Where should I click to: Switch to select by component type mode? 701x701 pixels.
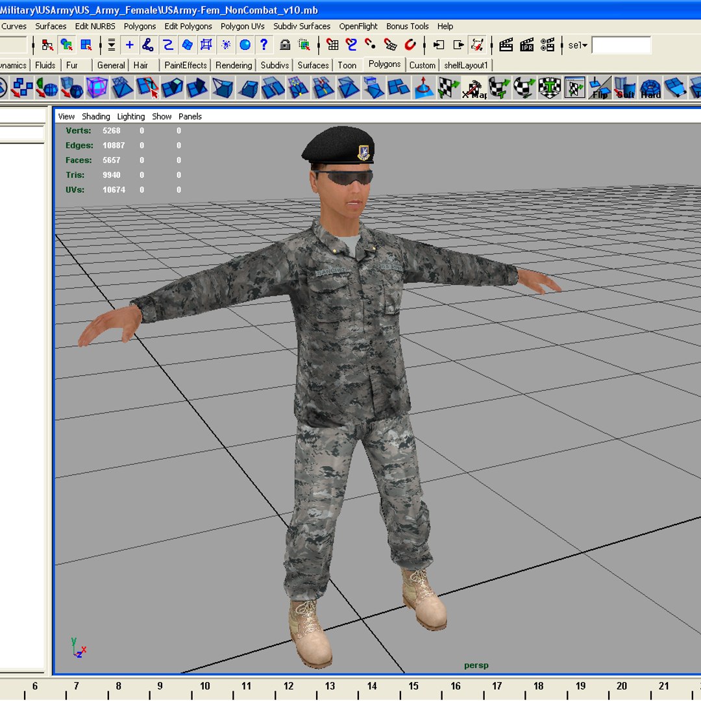pos(86,45)
